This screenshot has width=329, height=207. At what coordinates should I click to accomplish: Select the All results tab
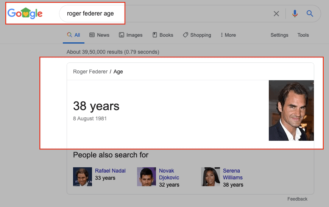[x=74, y=35]
